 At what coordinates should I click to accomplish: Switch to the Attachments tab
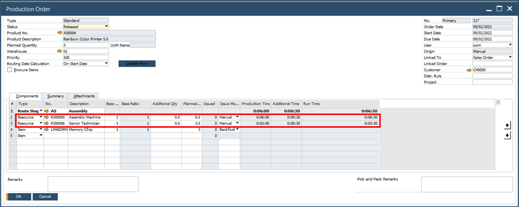pyautogui.click(x=84, y=96)
